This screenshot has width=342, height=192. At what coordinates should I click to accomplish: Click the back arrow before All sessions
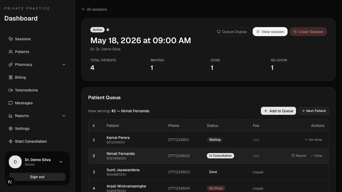[x=83, y=9]
